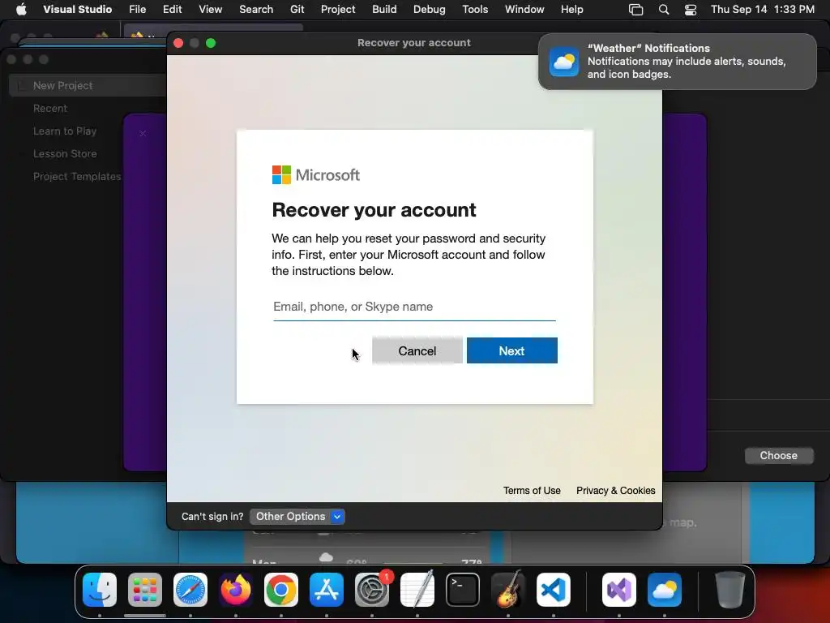Click Cancel in the recovery dialog
Screen dimensions: 830x623
pyautogui.click(x=417, y=350)
